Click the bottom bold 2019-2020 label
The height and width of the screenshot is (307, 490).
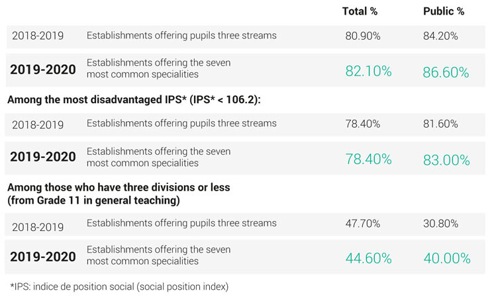pyautogui.click(x=43, y=257)
